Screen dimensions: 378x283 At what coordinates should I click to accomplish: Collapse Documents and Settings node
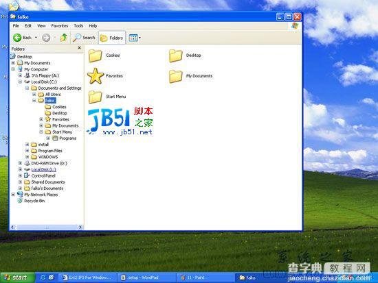pyautogui.click(x=27, y=88)
